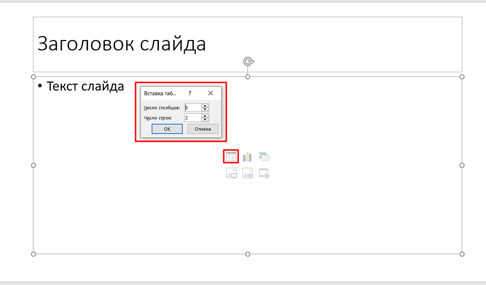The width and height of the screenshot is (486, 285).
Task: Click the Текст слайда bullet text
Action: pos(85,86)
